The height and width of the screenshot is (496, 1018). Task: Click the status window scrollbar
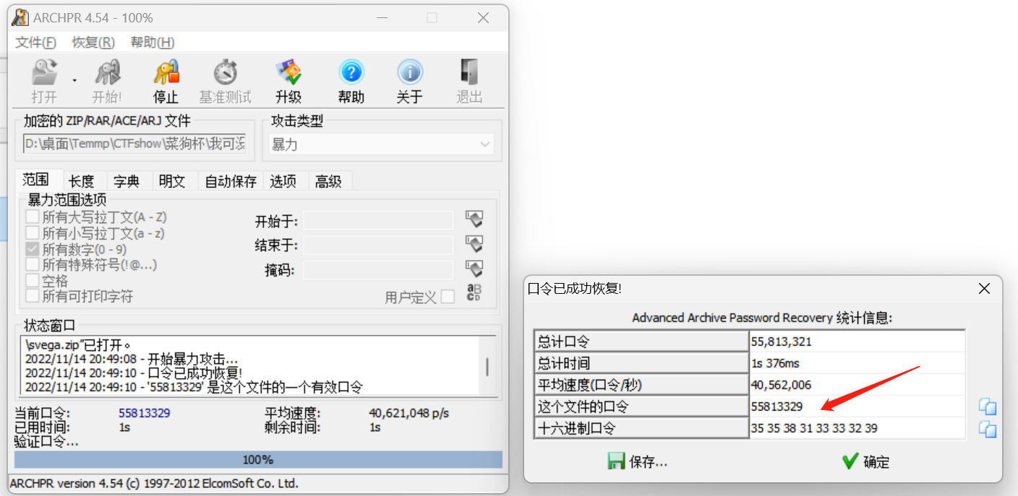tap(487, 366)
